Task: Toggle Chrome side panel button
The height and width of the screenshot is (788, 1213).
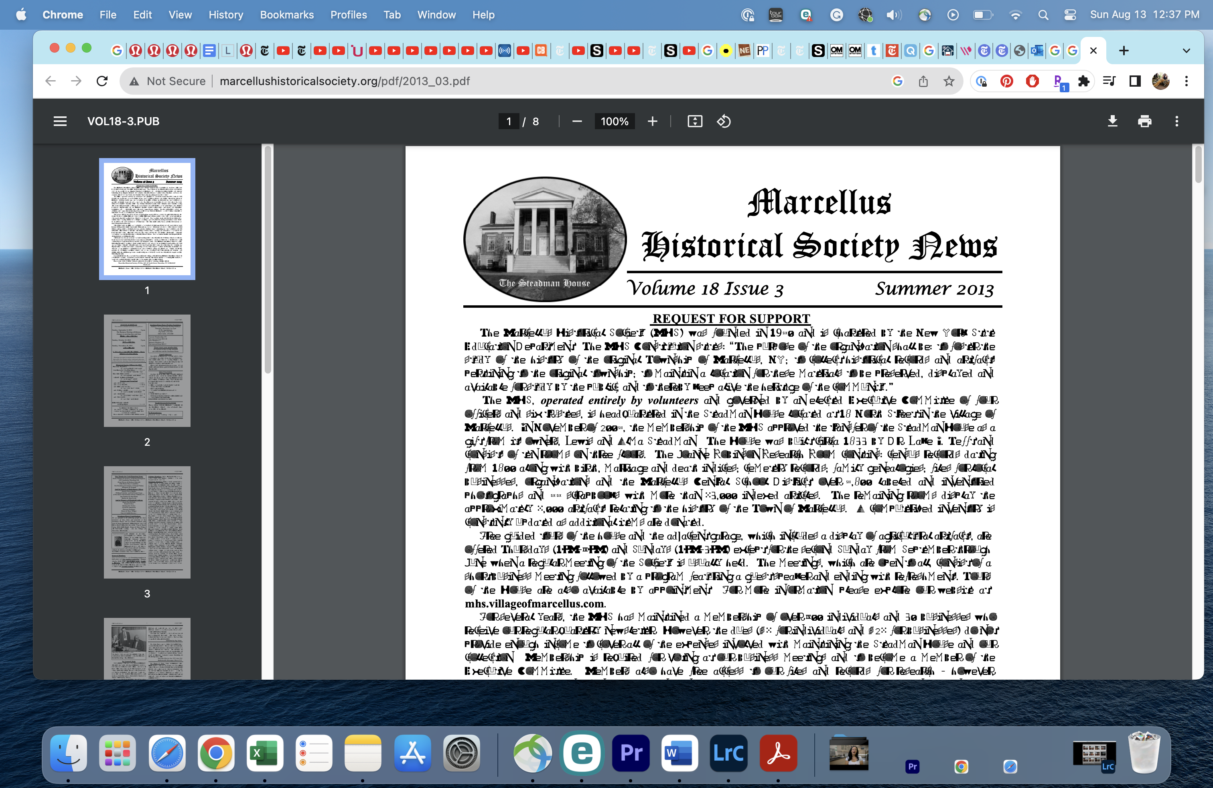Action: [x=1135, y=81]
